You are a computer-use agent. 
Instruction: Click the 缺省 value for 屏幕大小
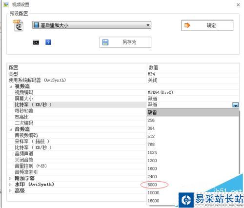(x=153, y=99)
